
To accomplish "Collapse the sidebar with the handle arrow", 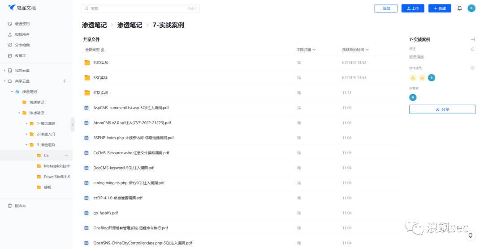I will (73, 125).
